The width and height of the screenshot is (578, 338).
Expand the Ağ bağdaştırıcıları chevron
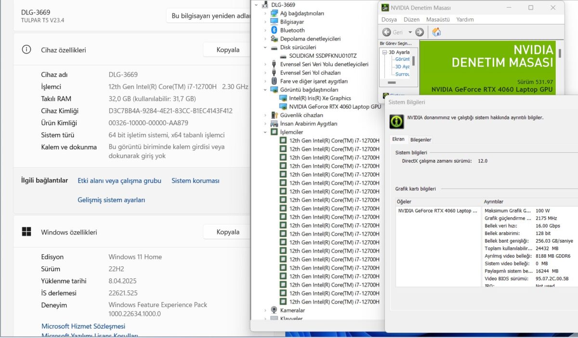coord(265,13)
